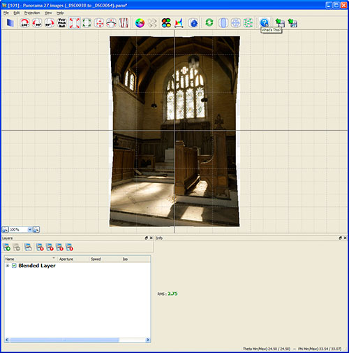
Task: Open the File menu
Action: pyautogui.click(x=6, y=13)
